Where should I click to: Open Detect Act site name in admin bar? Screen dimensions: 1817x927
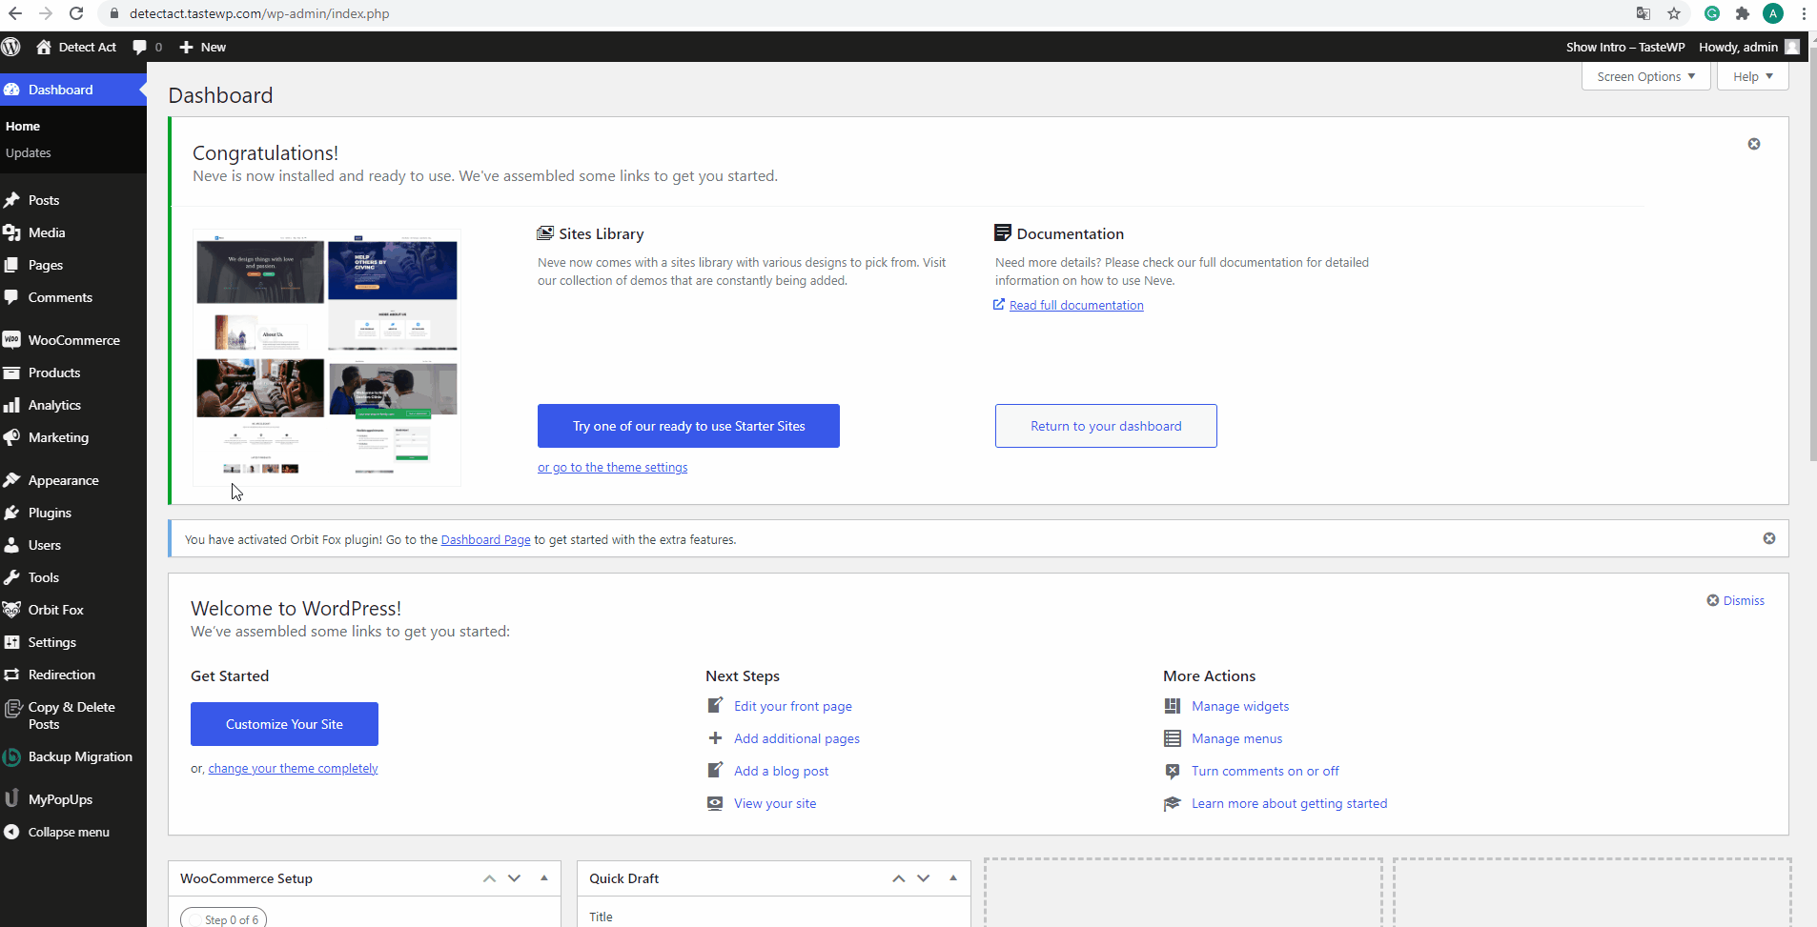[x=76, y=47]
